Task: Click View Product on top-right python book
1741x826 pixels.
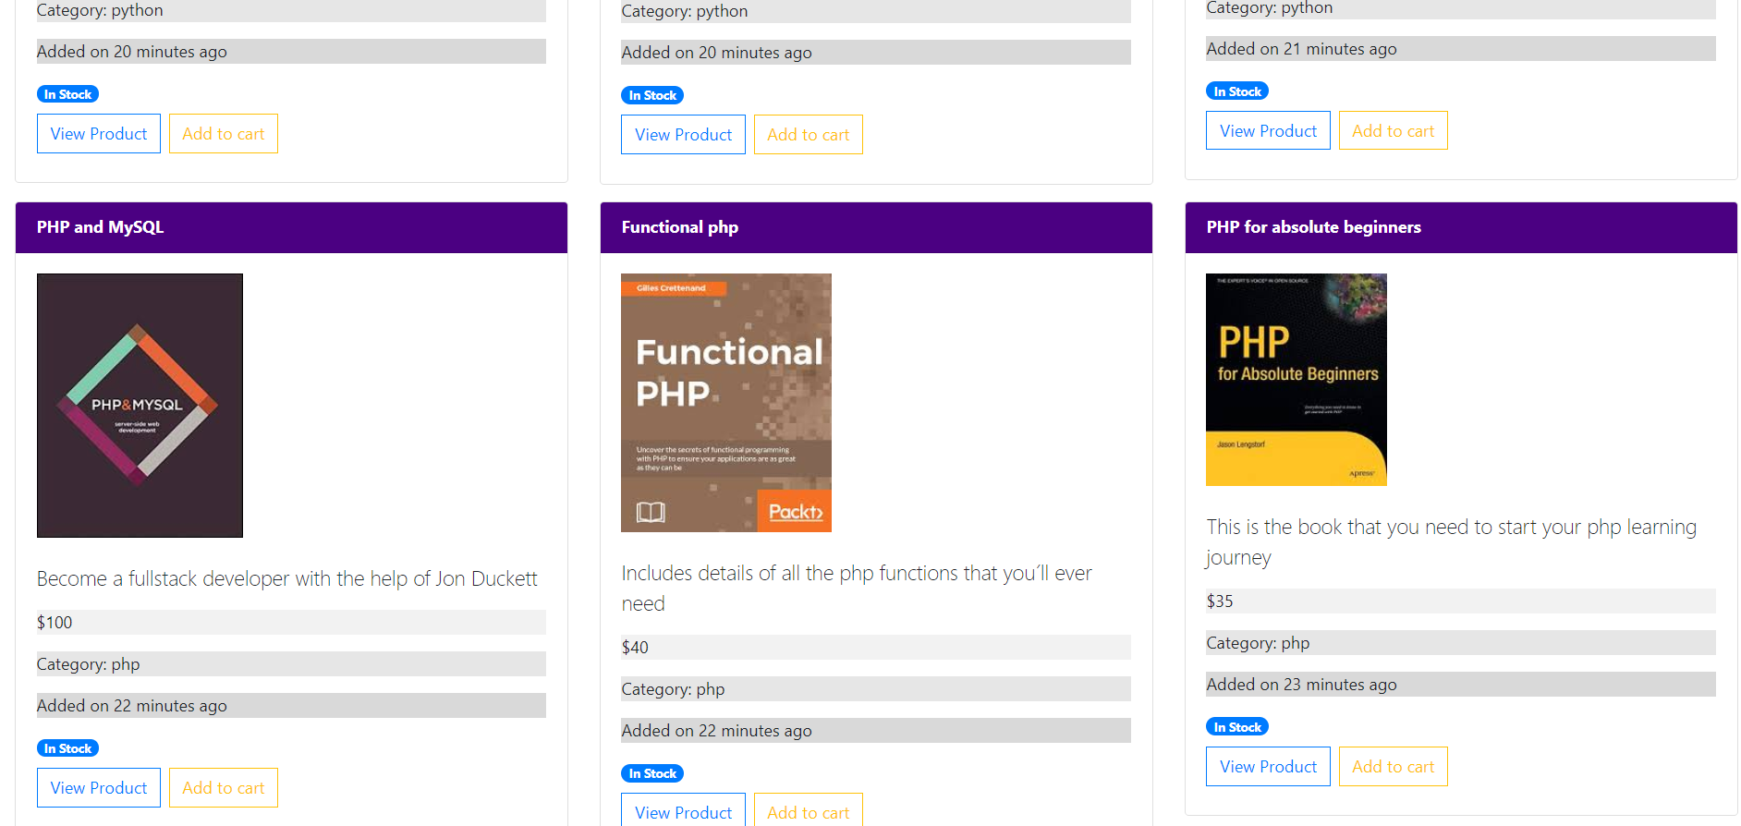Action: pos(1267,129)
